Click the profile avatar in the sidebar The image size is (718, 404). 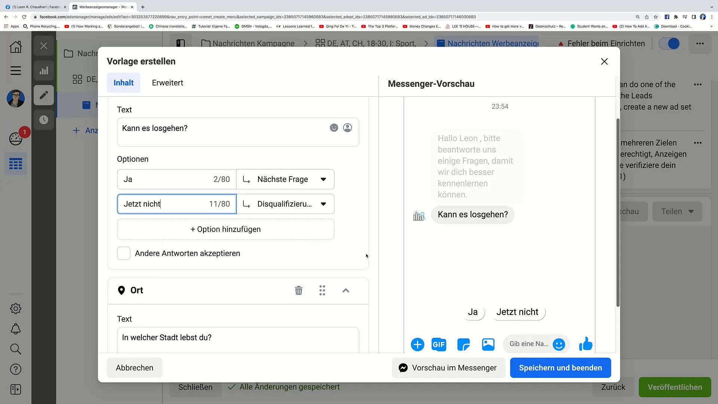(x=16, y=98)
